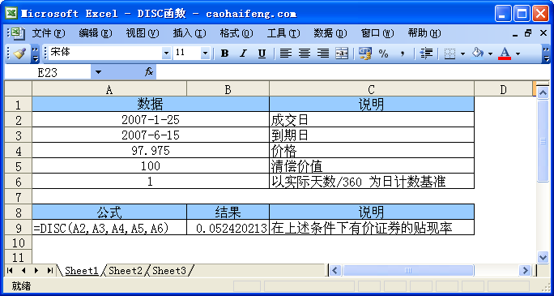Click Merge and Center icon
Image resolution: width=554 pixels, height=296 pixels.
pos(342,54)
